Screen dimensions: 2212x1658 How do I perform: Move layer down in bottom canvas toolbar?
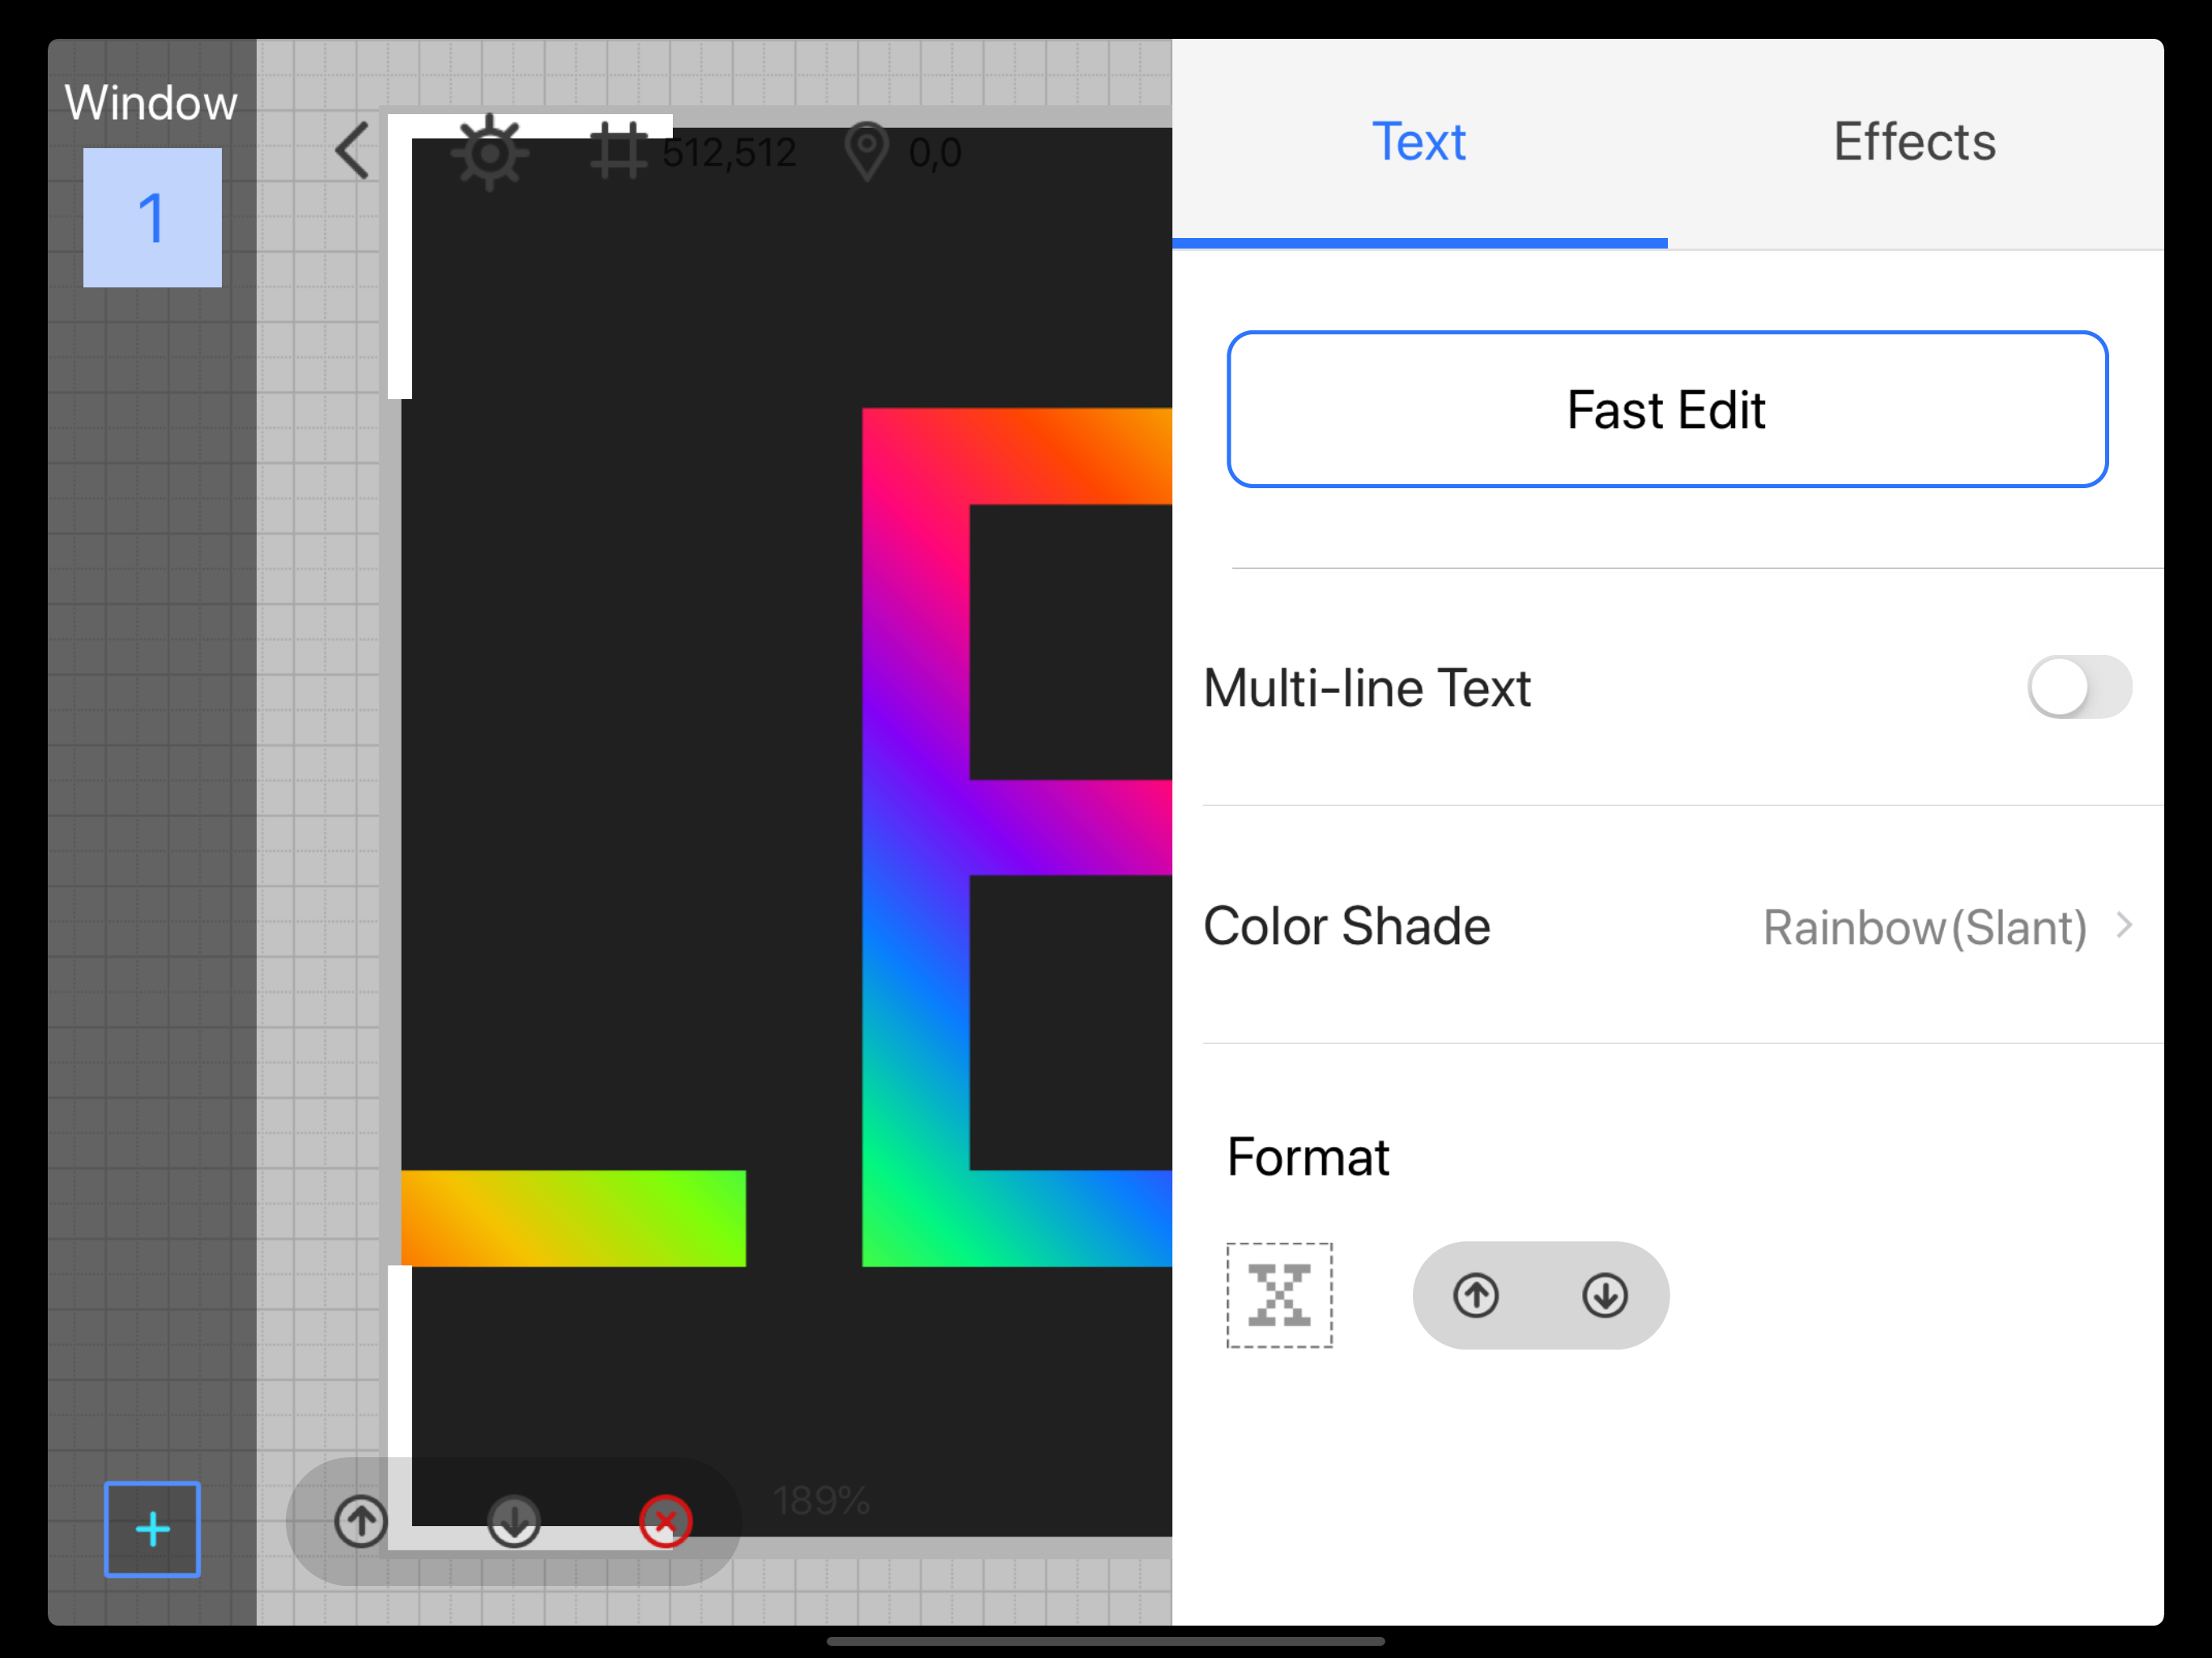514,1521
